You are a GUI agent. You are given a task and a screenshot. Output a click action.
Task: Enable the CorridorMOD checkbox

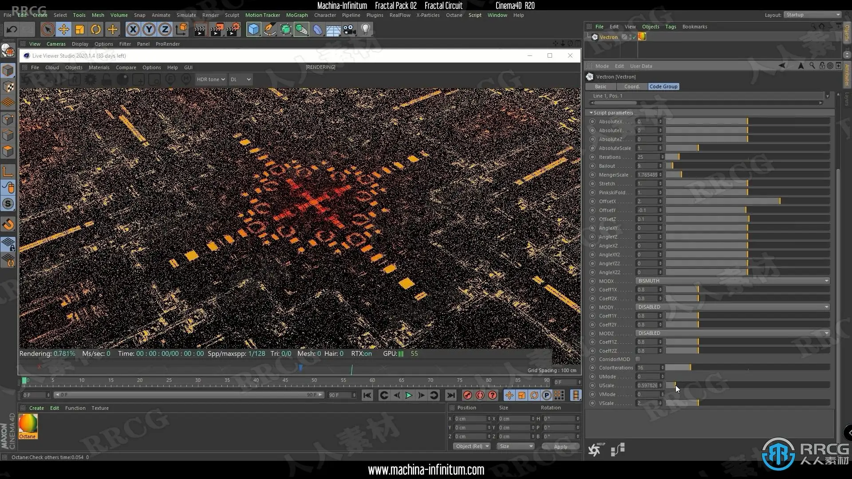coord(638,359)
